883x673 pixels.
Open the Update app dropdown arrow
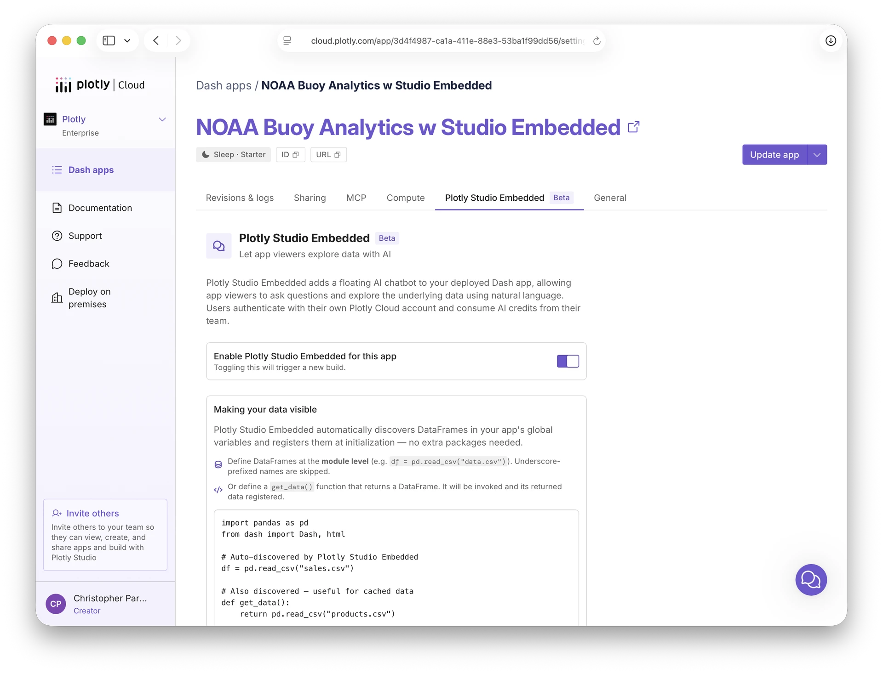(817, 155)
